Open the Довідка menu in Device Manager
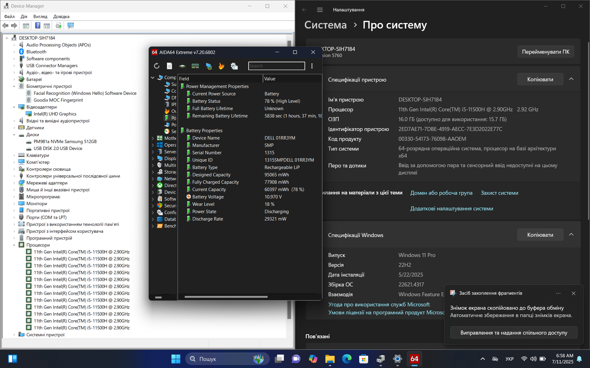 pyautogui.click(x=61, y=17)
